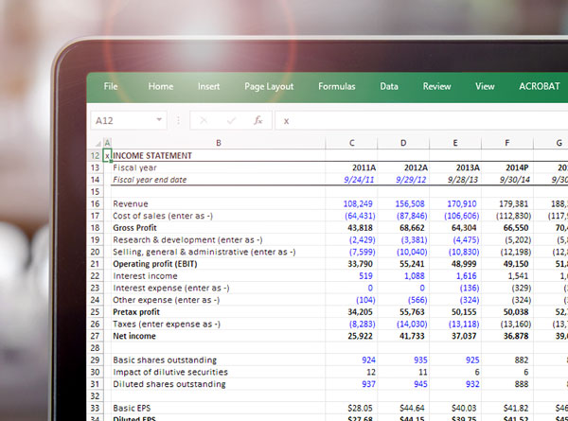Confirm entry with the checkmark icon
The height and width of the screenshot is (421, 568).
[x=231, y=120]
